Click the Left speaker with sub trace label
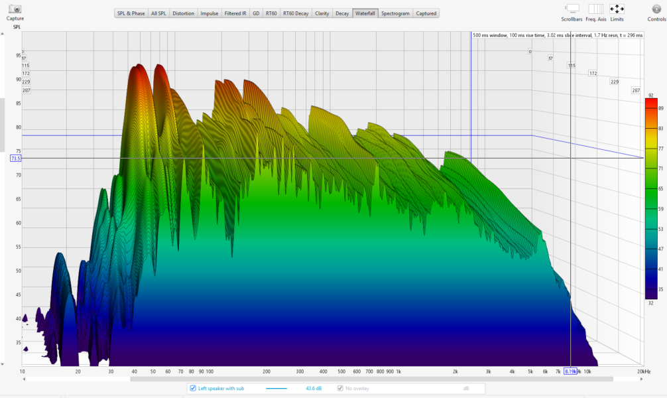Screen dimensions: 667x398 (x=221, y=388)
